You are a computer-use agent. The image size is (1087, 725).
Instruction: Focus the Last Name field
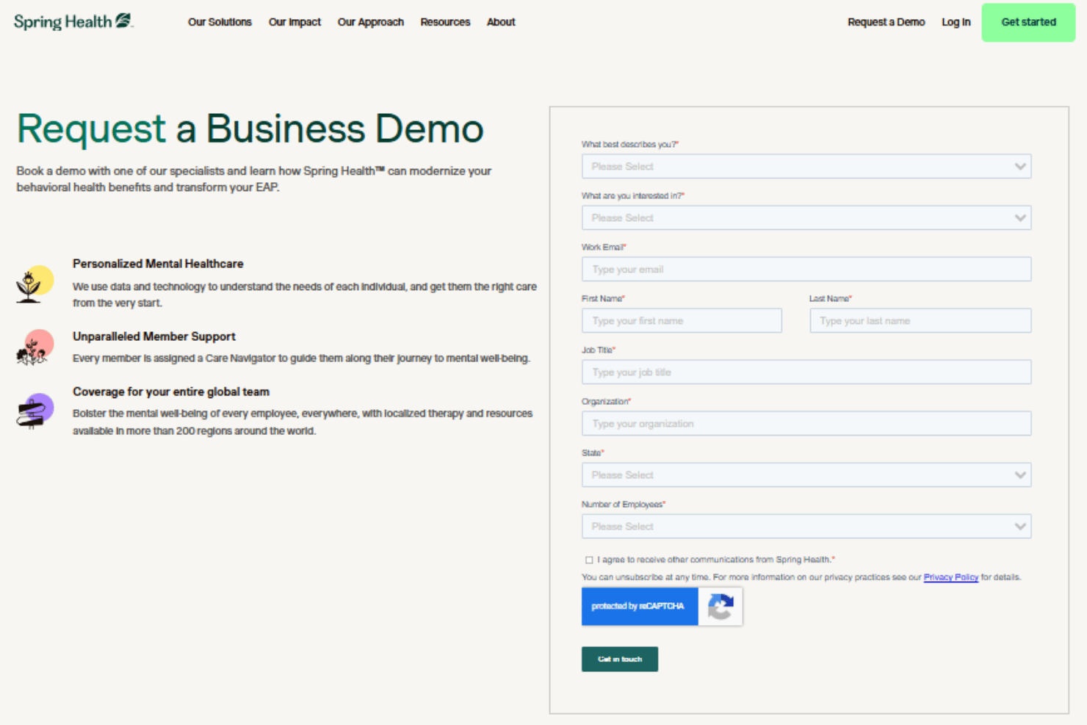(920, 320)
